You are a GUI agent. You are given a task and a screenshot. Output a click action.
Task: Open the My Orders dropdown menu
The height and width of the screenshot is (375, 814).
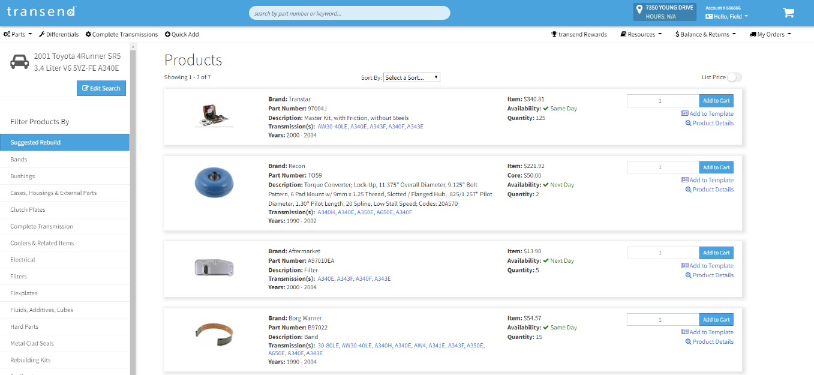770,35
